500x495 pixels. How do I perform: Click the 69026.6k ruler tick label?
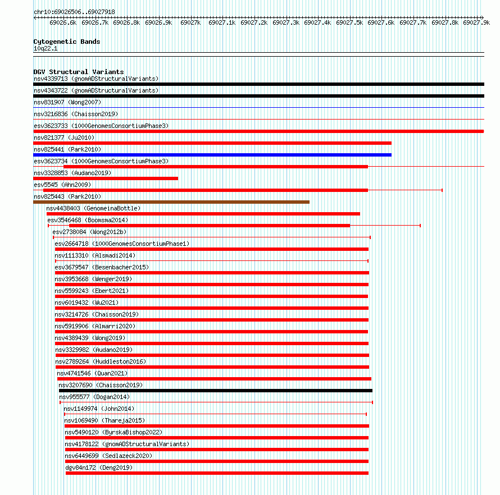click(63, 22)
